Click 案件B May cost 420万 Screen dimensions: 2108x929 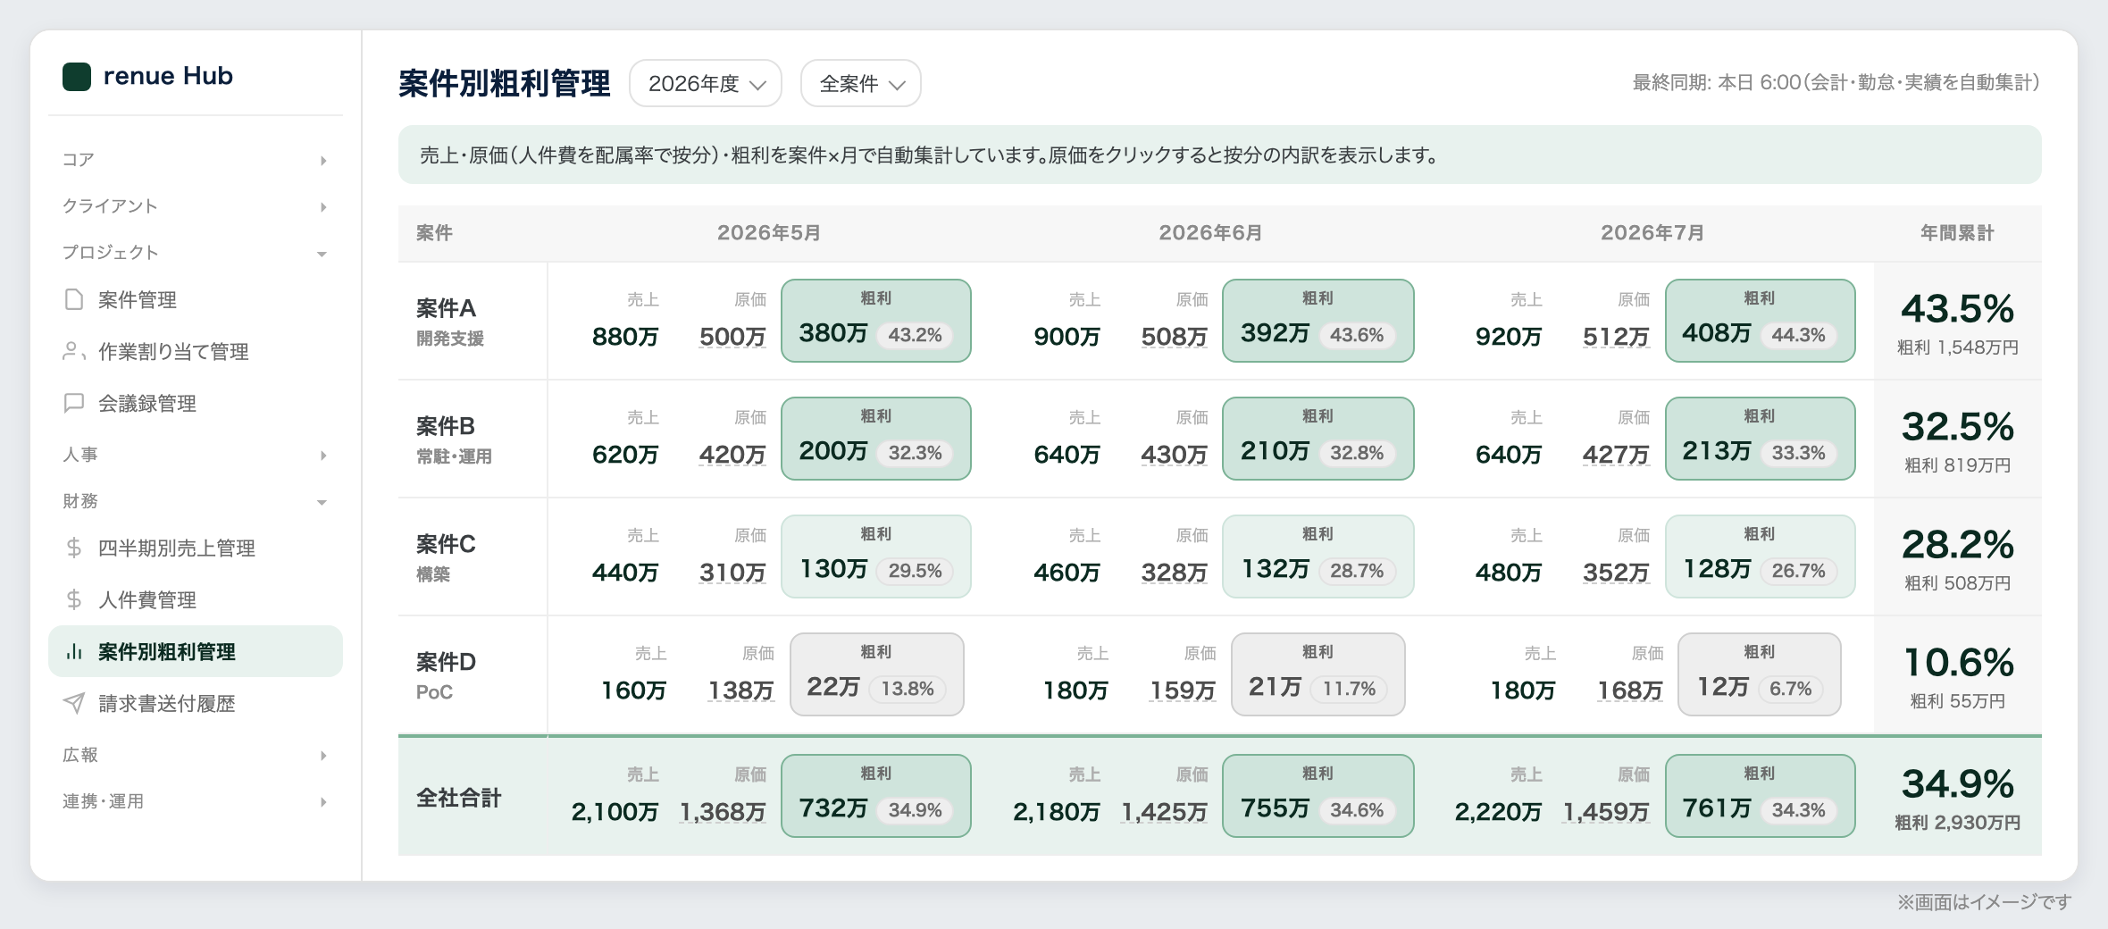click(732, 455)
